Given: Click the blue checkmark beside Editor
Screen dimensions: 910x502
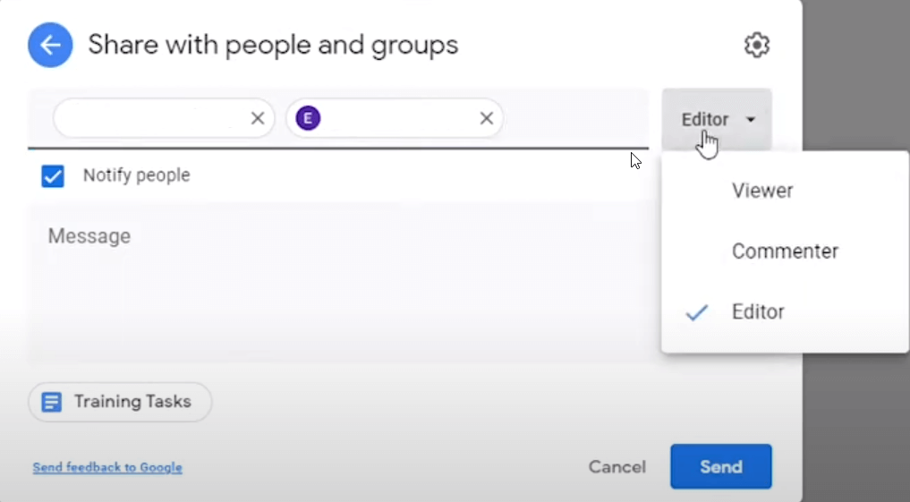Looking at the screenshot, I should point(696,312).
